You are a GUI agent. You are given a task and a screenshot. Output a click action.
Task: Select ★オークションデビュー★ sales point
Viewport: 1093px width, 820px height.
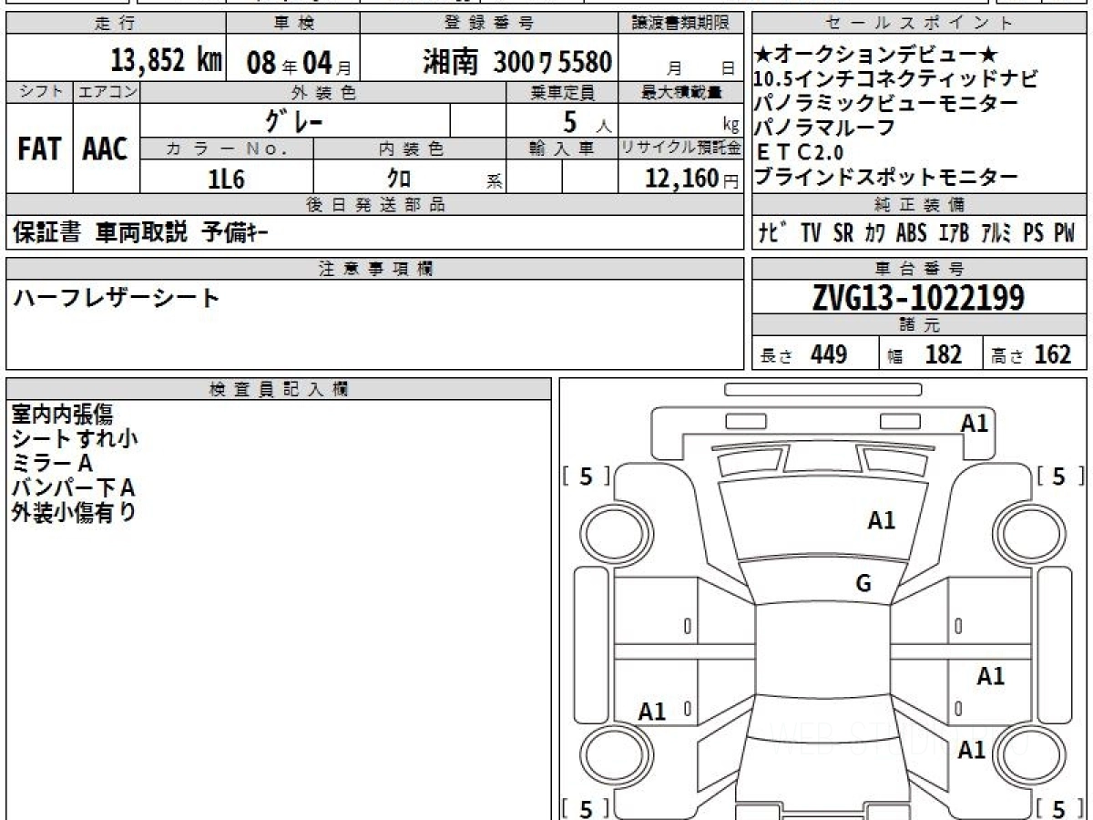tap(877, 56)
